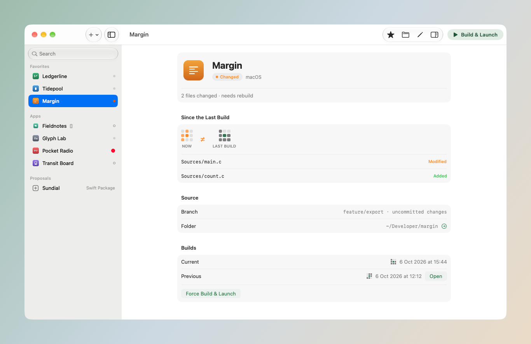This screenshot has height=344, width=531.
Task: Click the 6 Oct 2026 at 15:44 timestamp
Action: pyautogui.click(x=423, y=262)
